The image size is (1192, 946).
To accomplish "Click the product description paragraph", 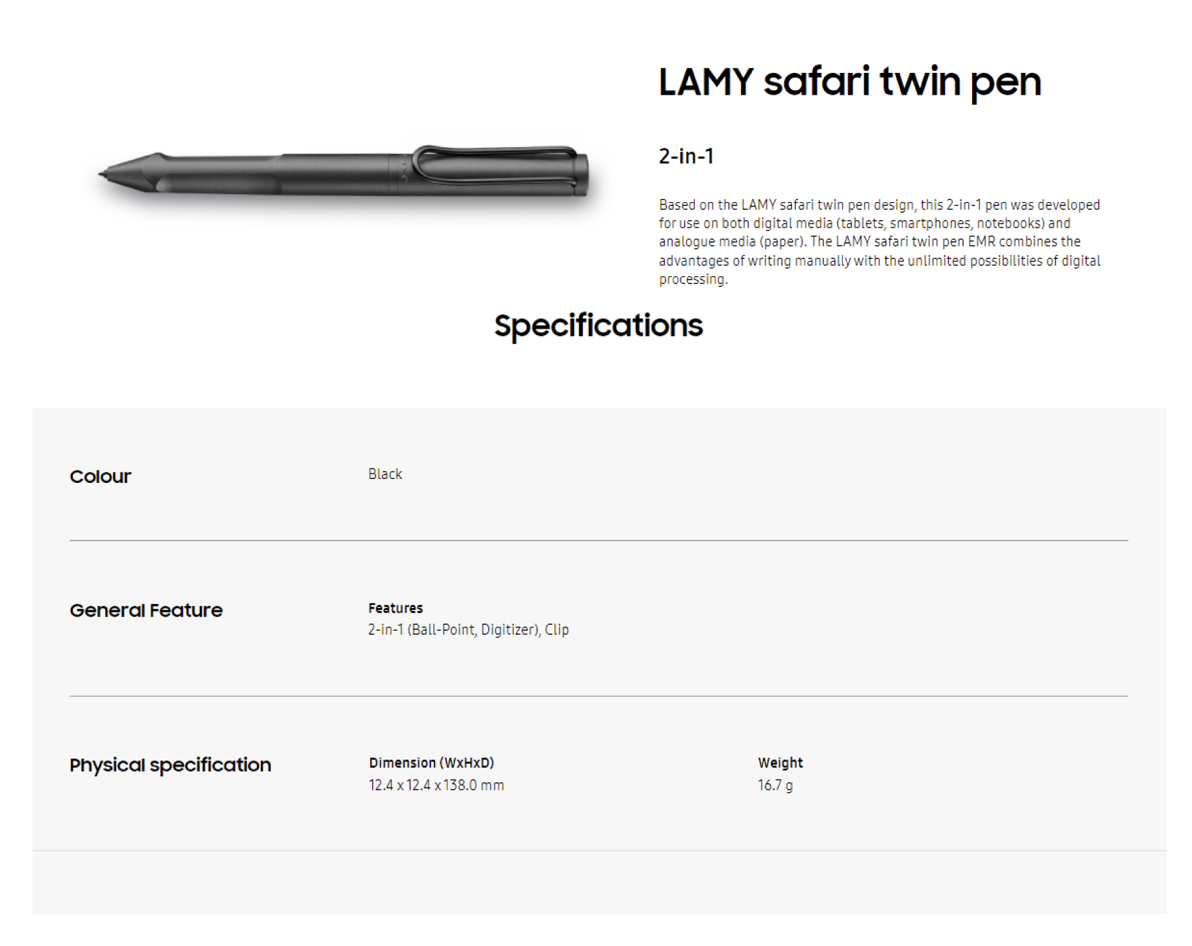I will click(x=879, y=242).
